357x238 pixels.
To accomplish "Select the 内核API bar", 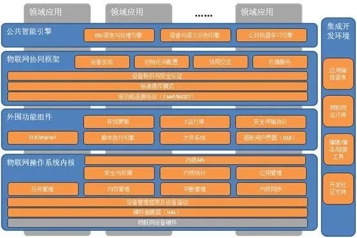I will click(195, 160).
